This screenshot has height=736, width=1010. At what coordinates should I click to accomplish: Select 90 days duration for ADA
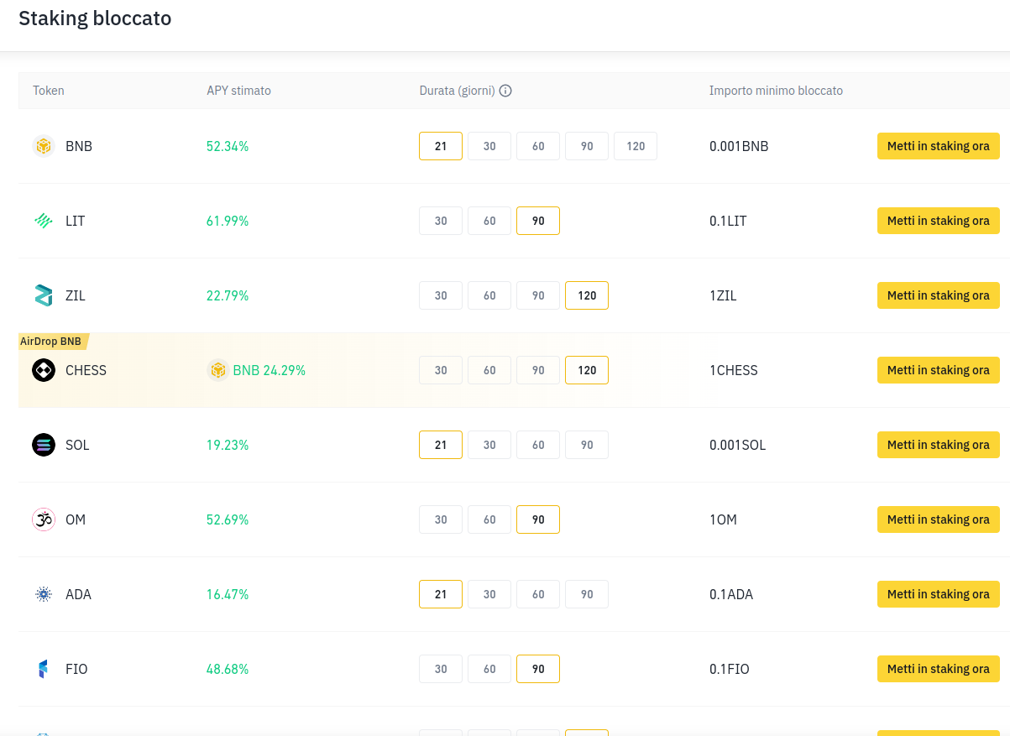pyautogui.click(x=587, y=594)
